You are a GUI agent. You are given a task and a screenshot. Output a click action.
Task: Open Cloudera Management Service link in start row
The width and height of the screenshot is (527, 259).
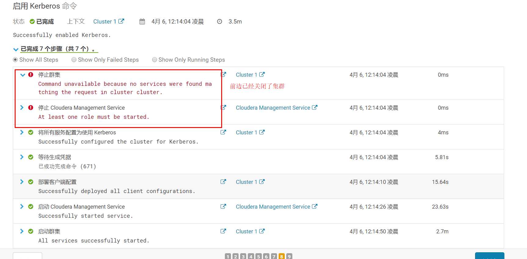(x=273, y=206)
